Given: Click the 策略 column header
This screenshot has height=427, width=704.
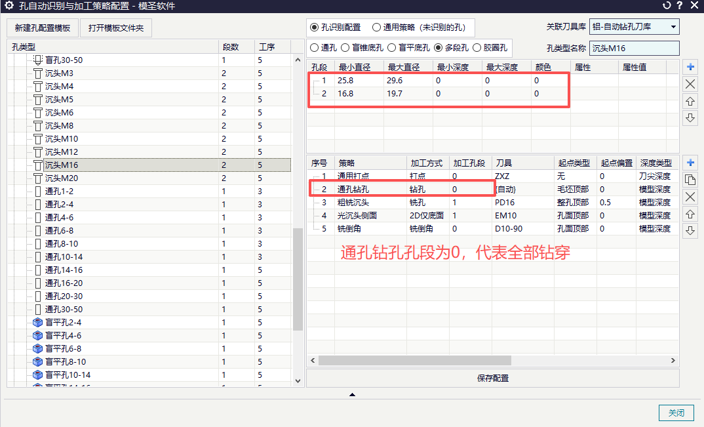Looking at the screenshot, I should point(370,163).
